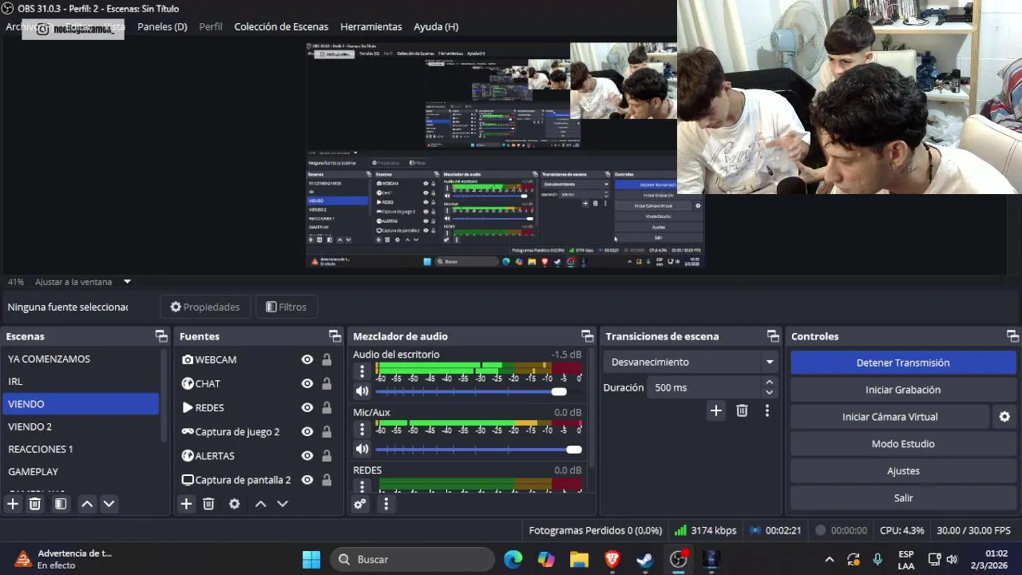1022x575 pixels.
Task: Open Ayuda (H) menu
Action: [x=436, y=26]
